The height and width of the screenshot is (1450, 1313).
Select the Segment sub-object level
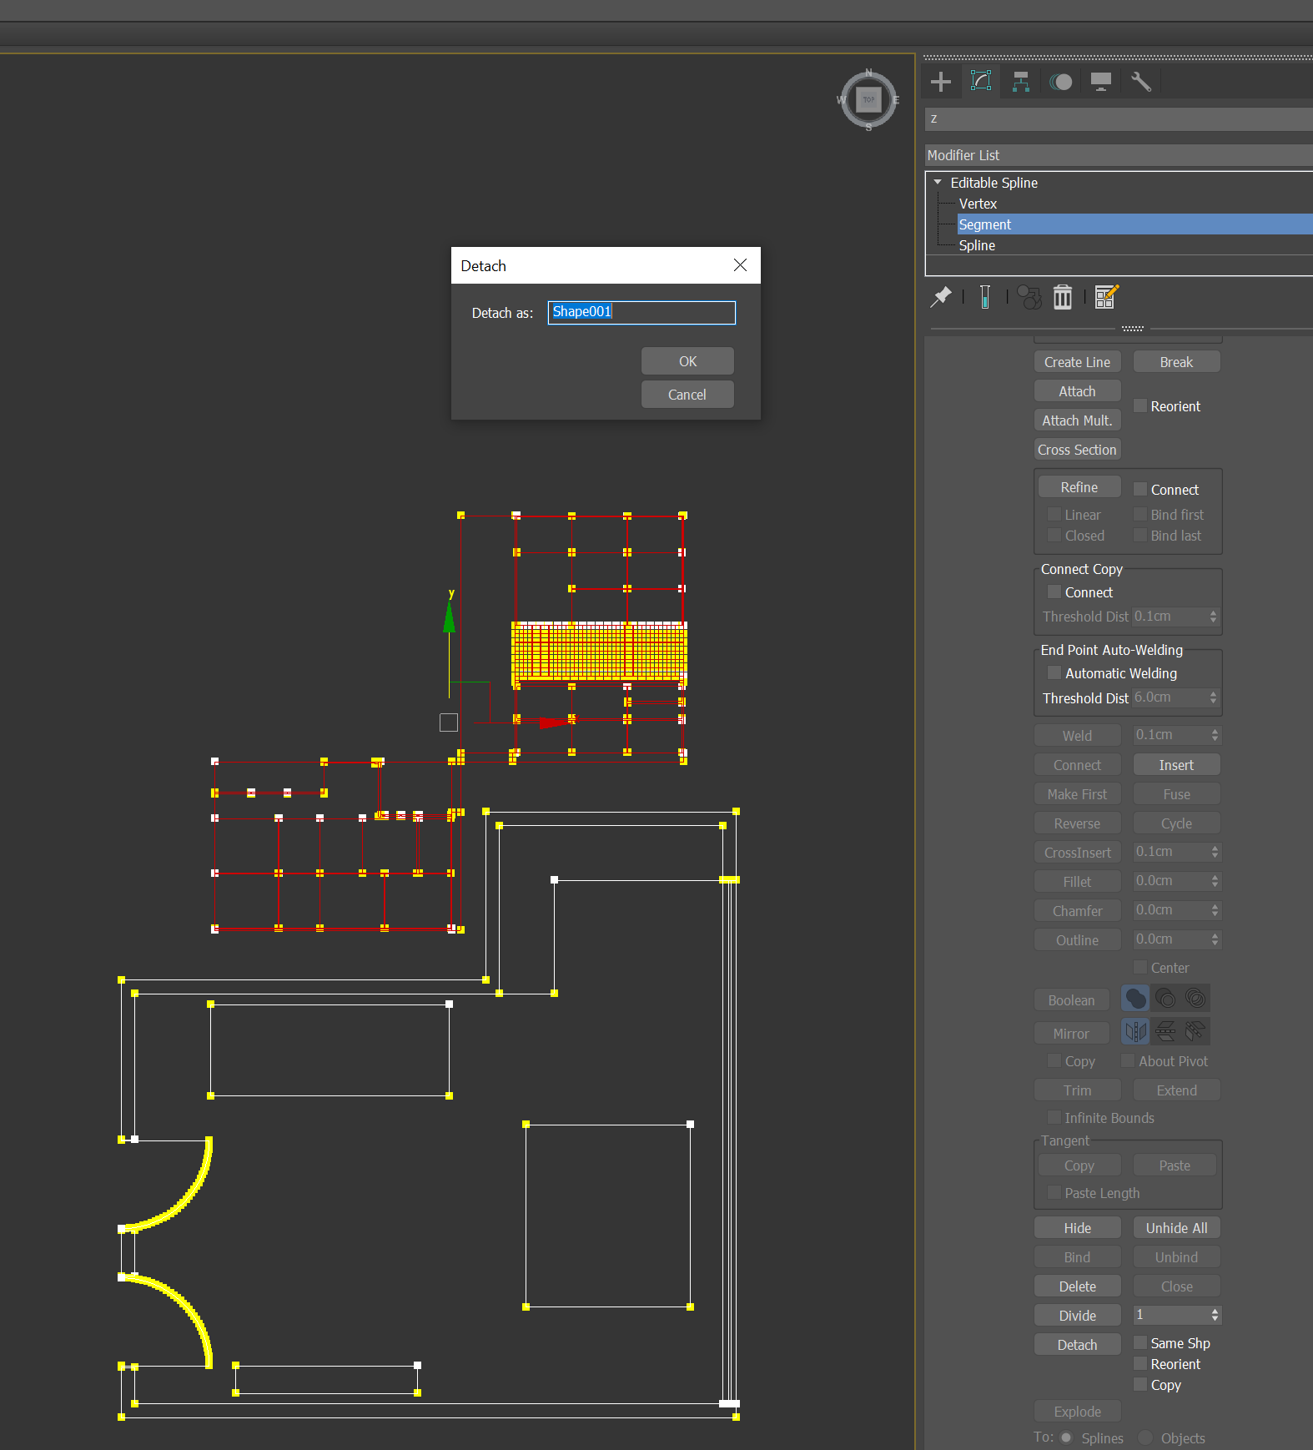984,224
